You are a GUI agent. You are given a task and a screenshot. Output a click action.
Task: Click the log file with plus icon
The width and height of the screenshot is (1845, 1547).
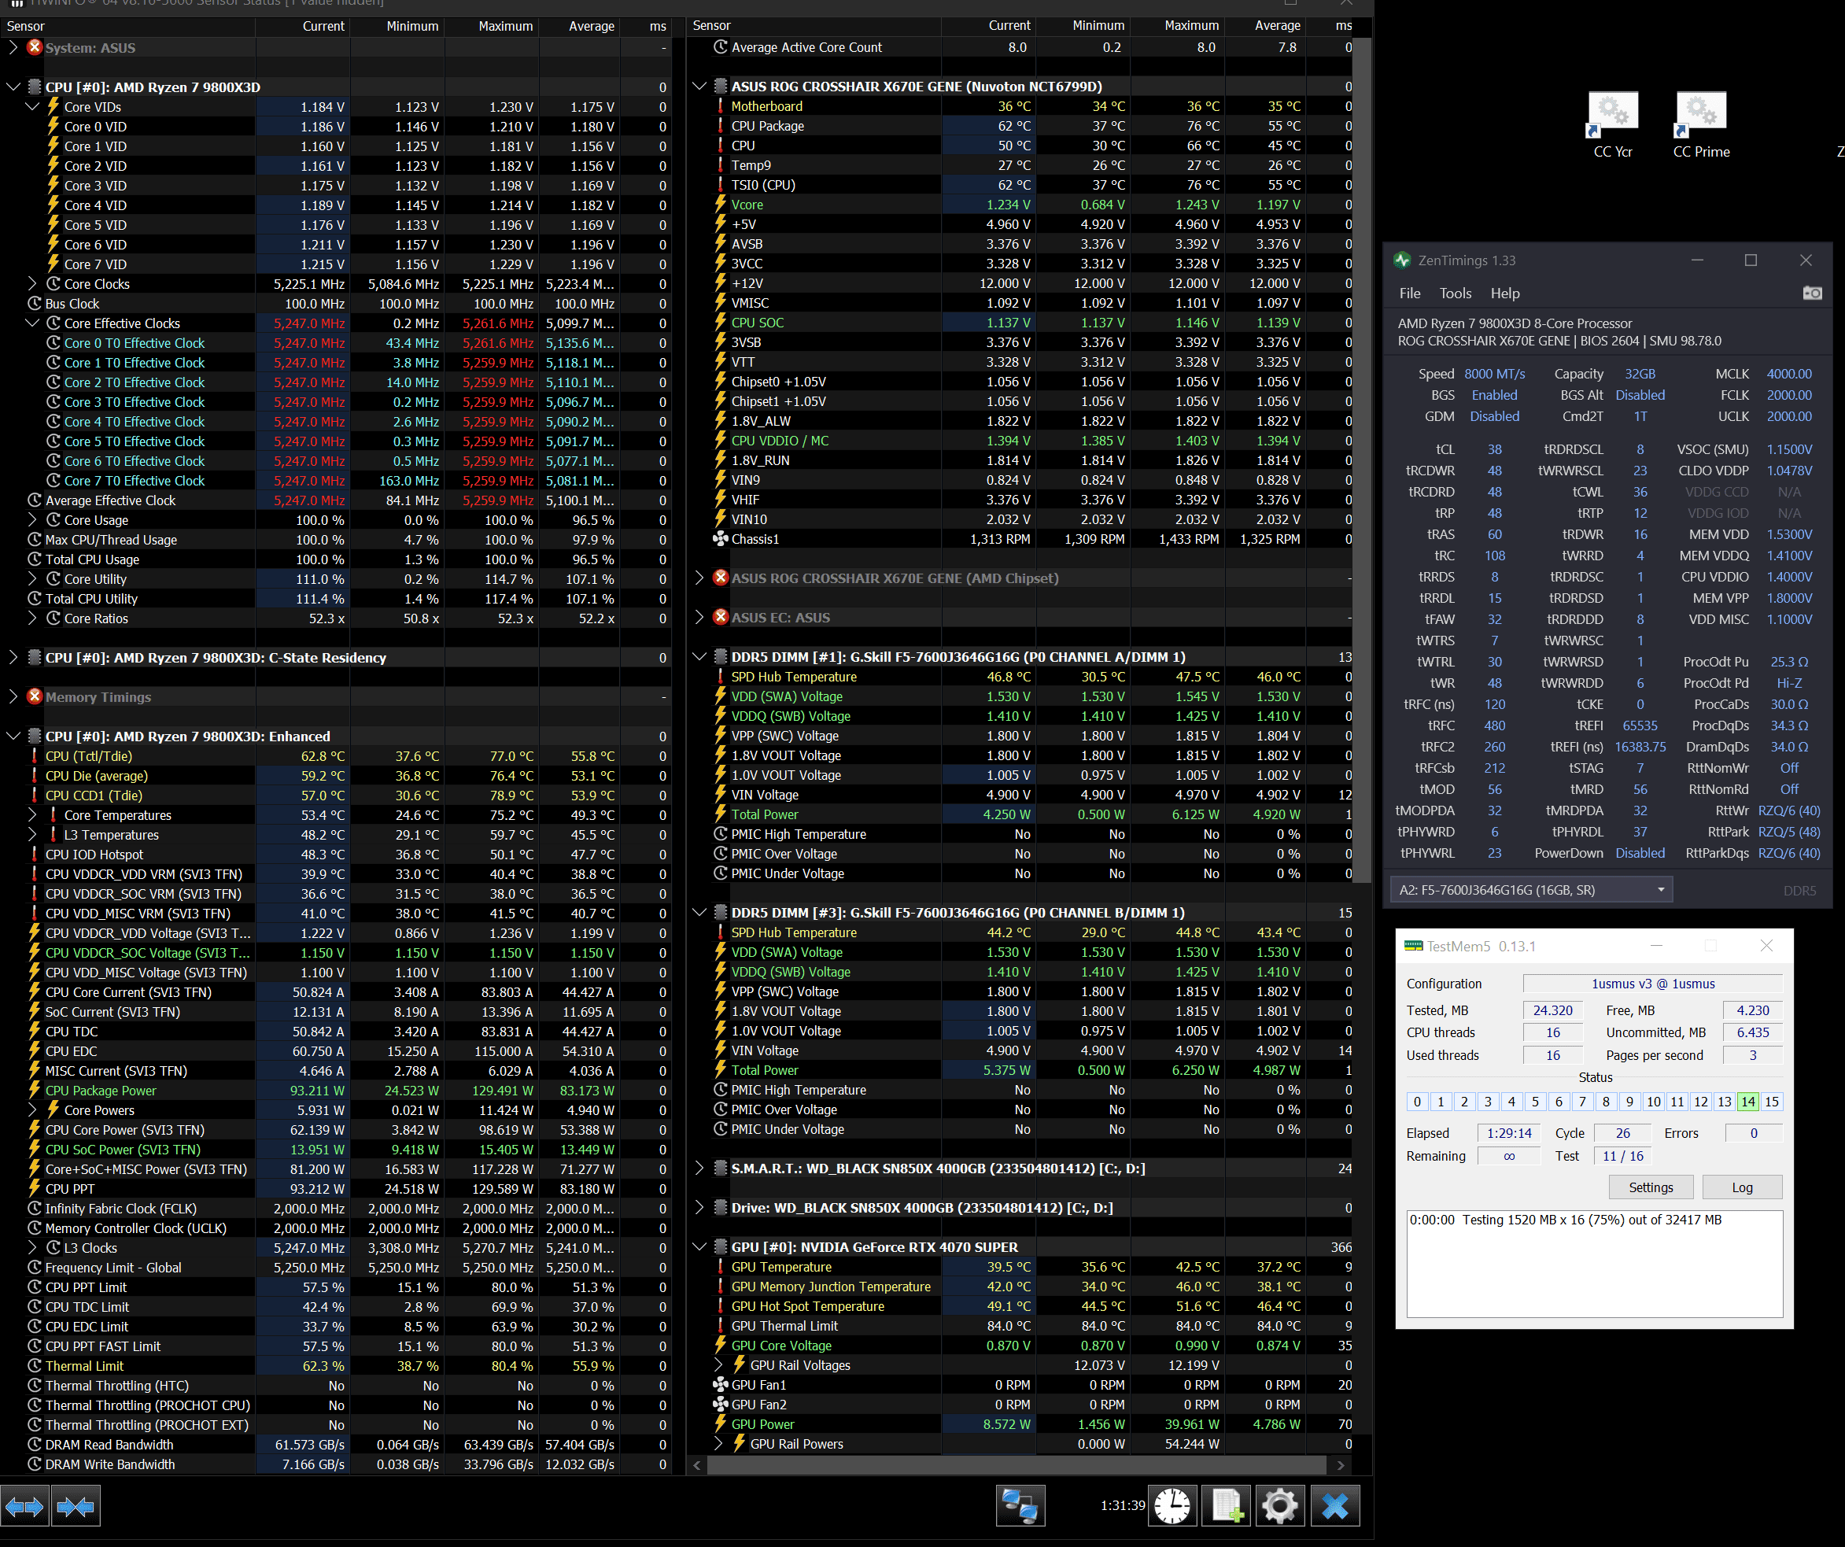point(1227,1507)
